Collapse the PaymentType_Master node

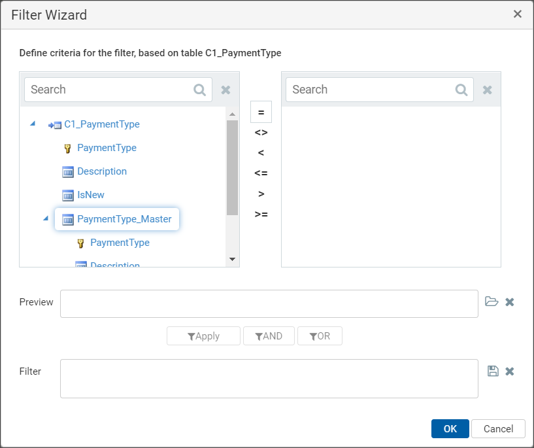[x=46, y=218]
